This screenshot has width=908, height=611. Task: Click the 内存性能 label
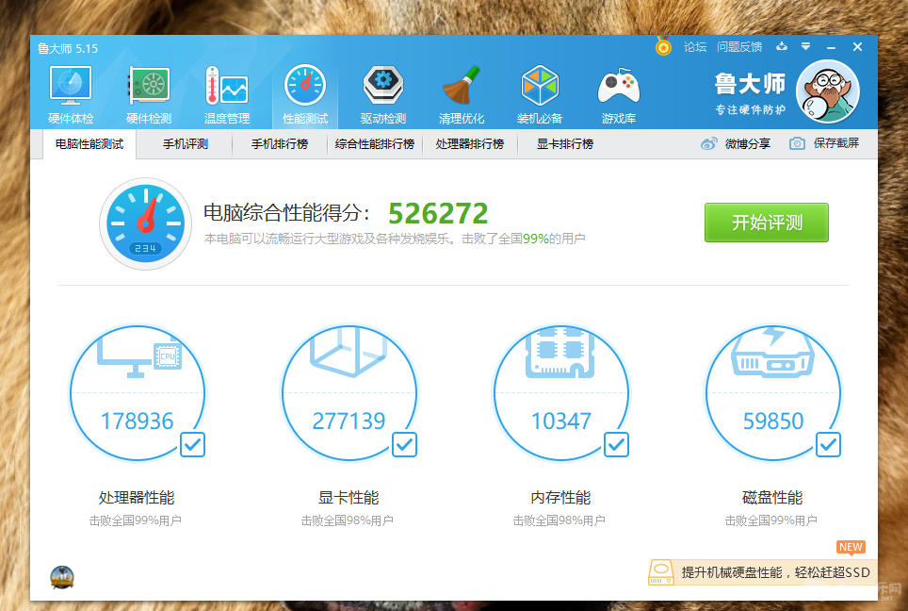(560, 497)
